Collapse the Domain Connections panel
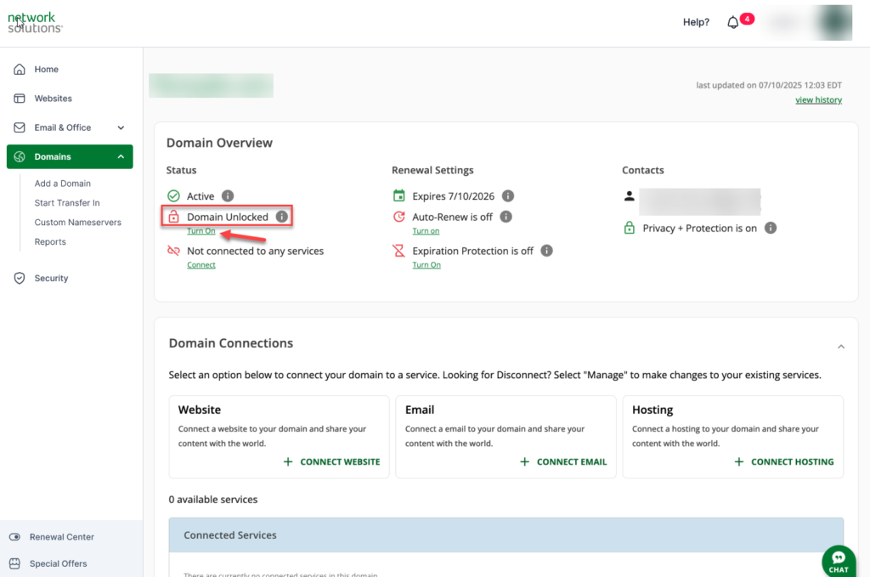This screenshot has width=870, height=577. (x=841, y=347)
